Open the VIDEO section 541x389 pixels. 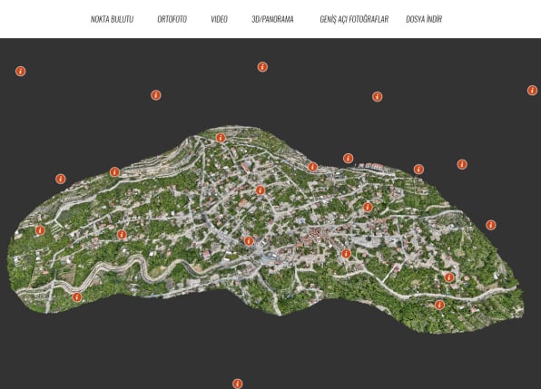[x=219, y=19]
